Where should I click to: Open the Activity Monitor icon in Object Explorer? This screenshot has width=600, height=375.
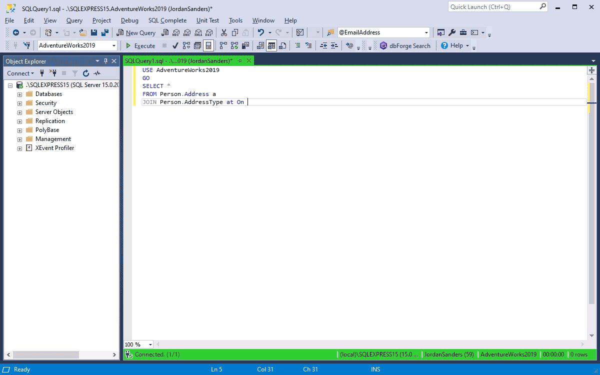point(97,73)
